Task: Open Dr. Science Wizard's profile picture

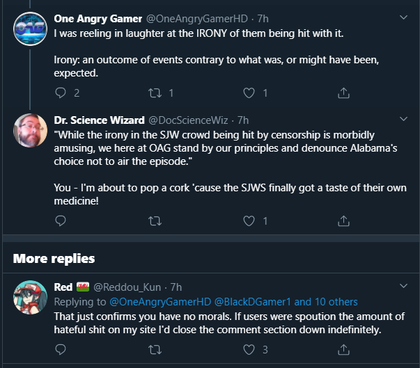Action: [30, 131]
